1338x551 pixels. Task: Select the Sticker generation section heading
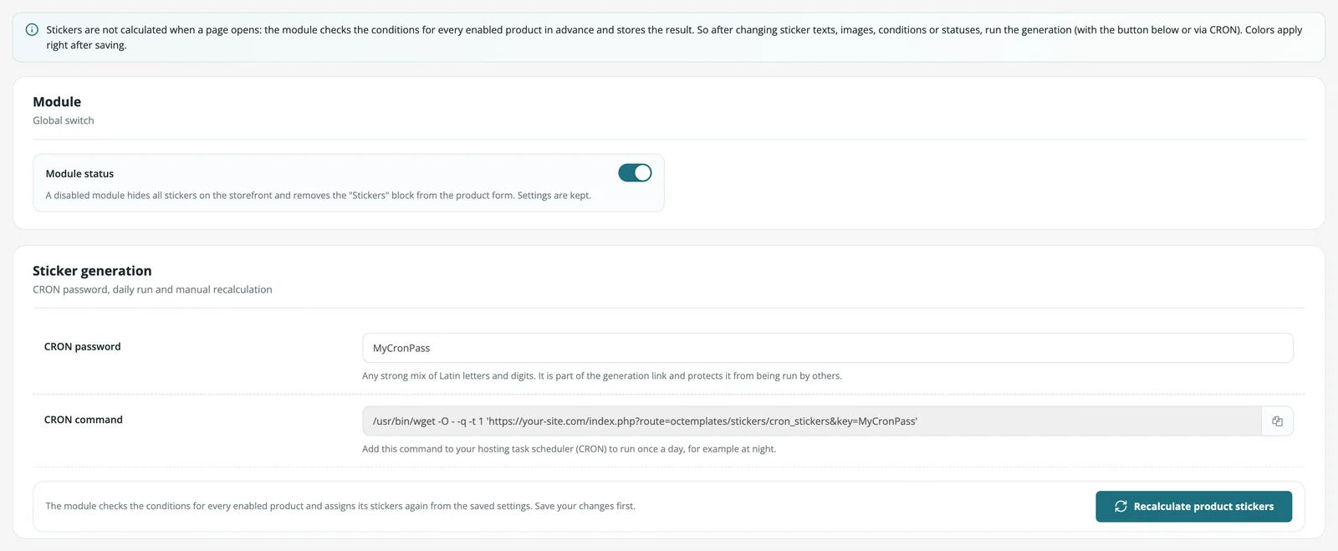coord(92,271)
